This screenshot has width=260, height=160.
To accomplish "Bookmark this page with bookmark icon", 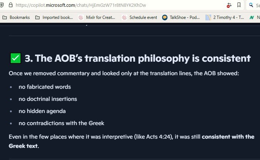I will 239,5.
